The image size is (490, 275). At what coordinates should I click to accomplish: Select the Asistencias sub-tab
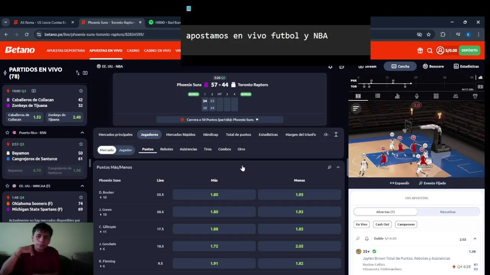(x=188, y=149)
